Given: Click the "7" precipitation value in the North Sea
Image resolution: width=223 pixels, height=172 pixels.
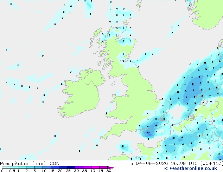Looking at the screenshot, I should point(200,83).
